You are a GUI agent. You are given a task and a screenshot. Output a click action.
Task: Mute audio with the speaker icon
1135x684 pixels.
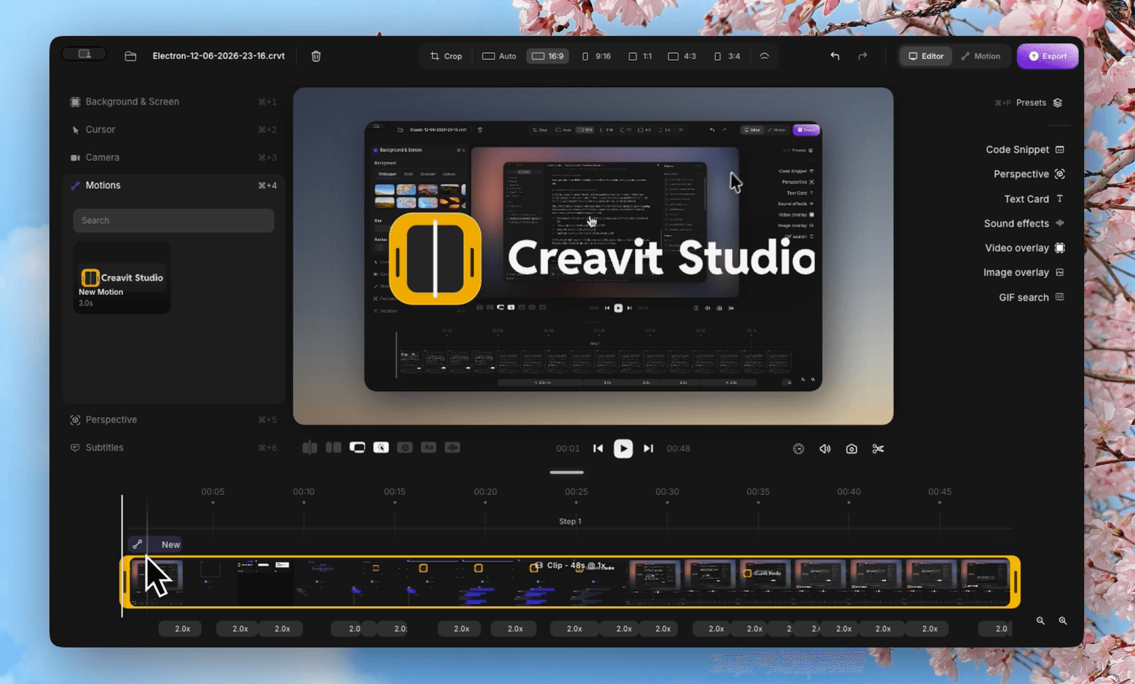(x=825, y=449)
